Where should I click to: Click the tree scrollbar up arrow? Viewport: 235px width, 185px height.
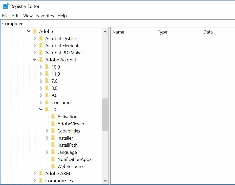105,31
